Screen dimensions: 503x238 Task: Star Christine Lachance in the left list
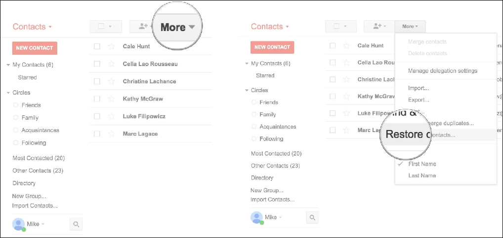tap(111, 81)
